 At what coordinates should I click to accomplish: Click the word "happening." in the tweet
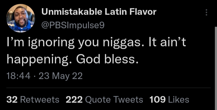[39, 60]
